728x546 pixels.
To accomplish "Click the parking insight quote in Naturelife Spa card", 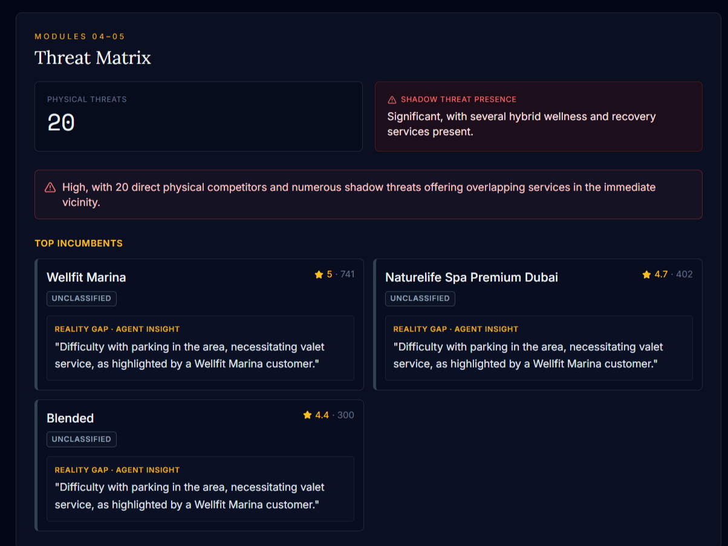I will (528, 356).
